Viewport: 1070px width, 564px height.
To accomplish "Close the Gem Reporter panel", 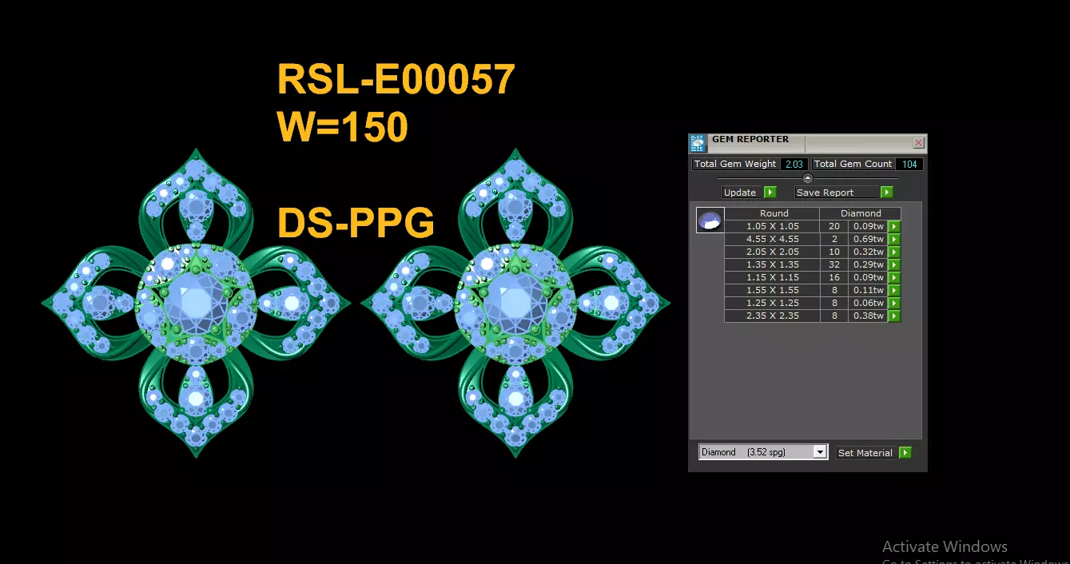I will tap(918, 143).
